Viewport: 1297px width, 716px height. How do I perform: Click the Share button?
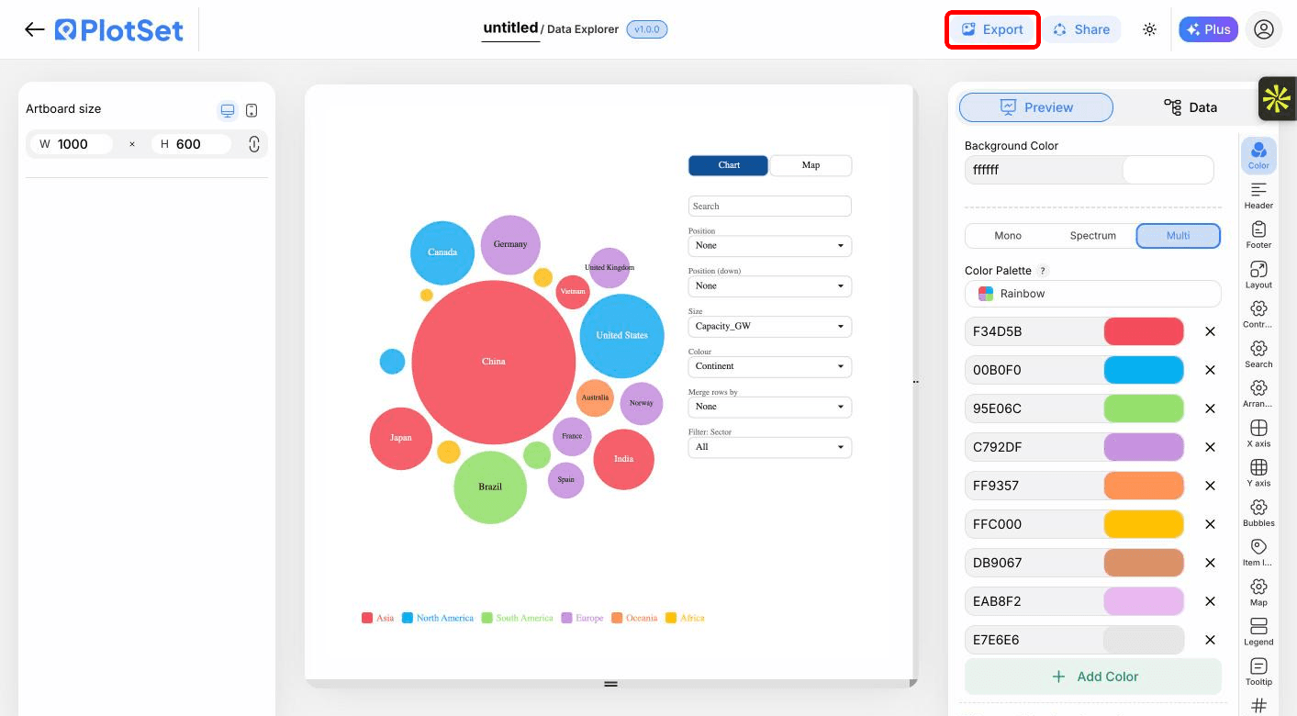[x=1081, y=29]
